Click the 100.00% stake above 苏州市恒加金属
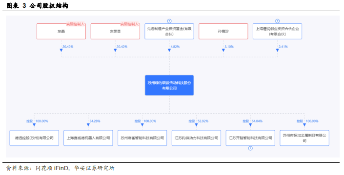 312,121
